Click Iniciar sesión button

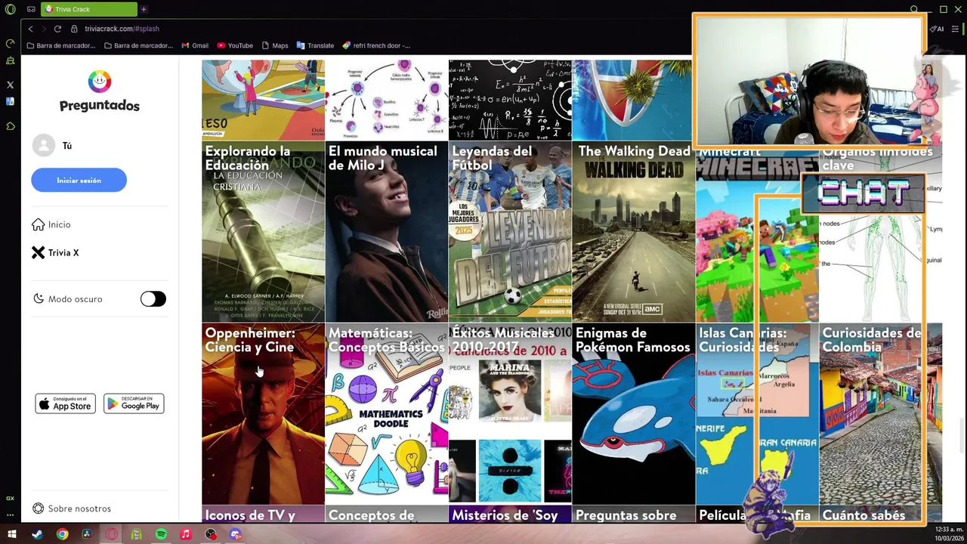[x=79, y=181]
